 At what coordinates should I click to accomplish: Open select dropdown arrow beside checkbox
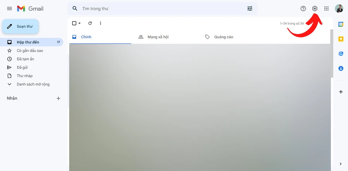(79, 23)
